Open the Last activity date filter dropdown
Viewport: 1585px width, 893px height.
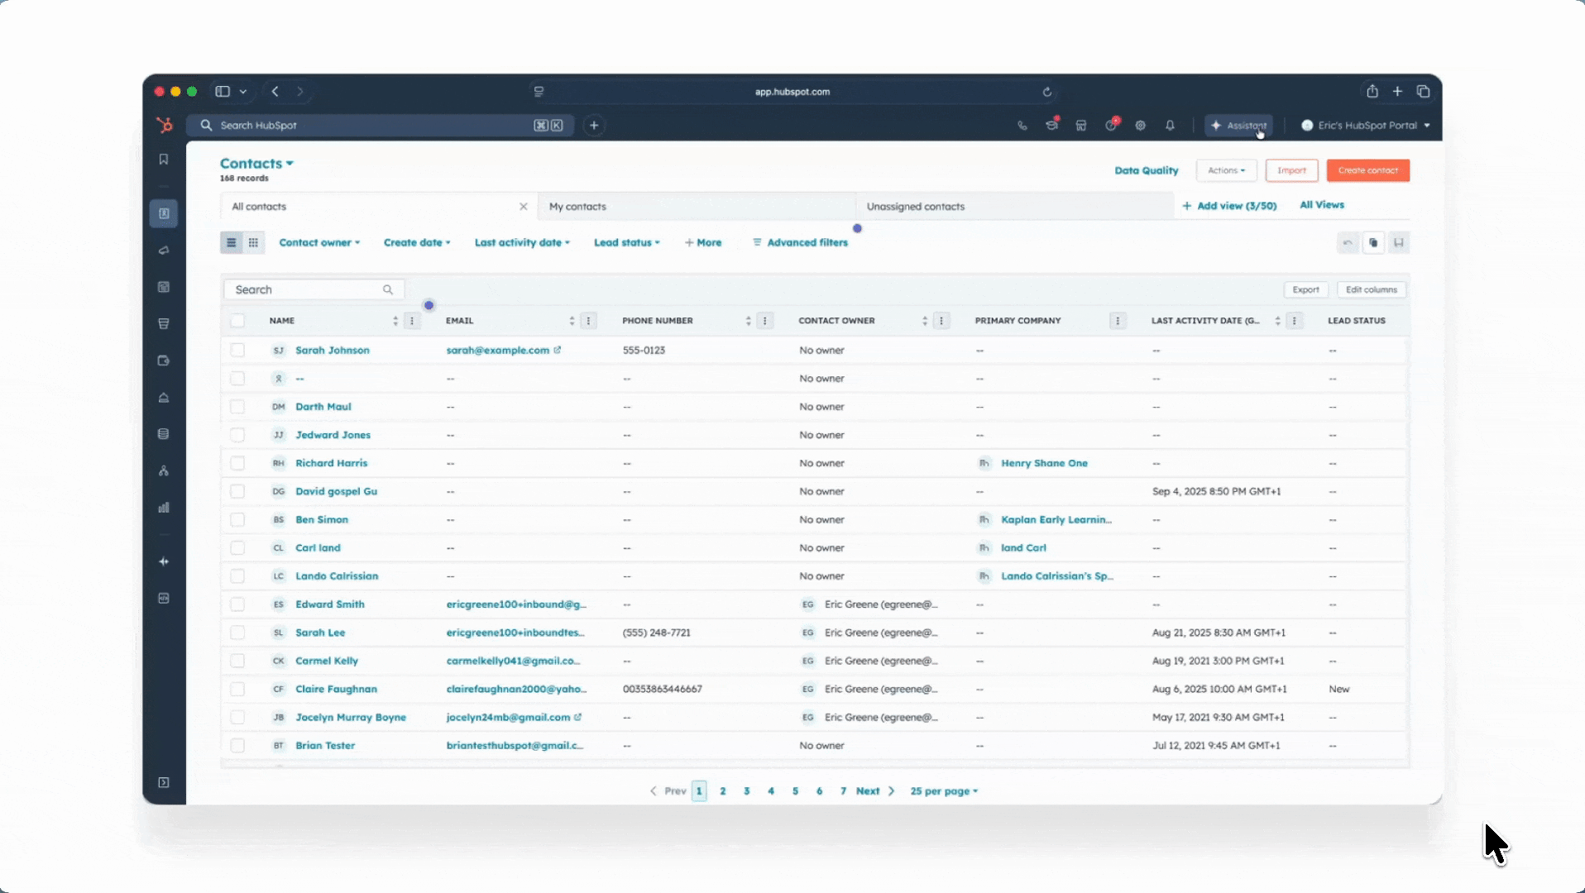(522, 243)
